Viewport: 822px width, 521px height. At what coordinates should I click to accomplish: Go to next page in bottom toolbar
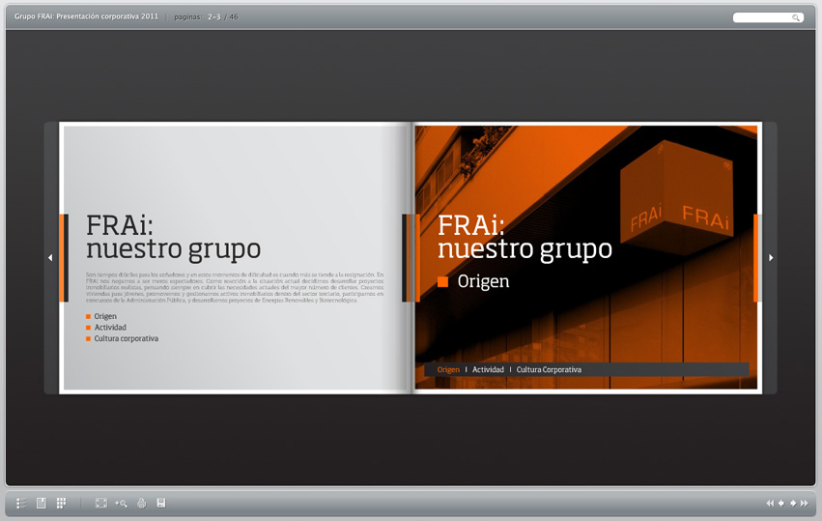point(793,504)
